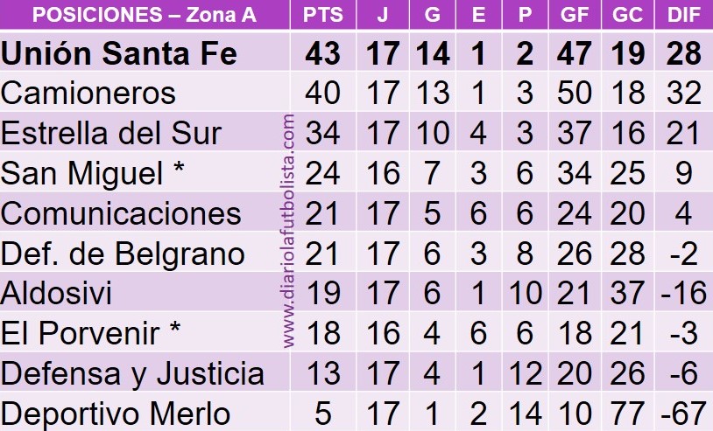Click the GC column header
Screen dimensions: 713x431
pyautogui.click(x=627, y=15)
